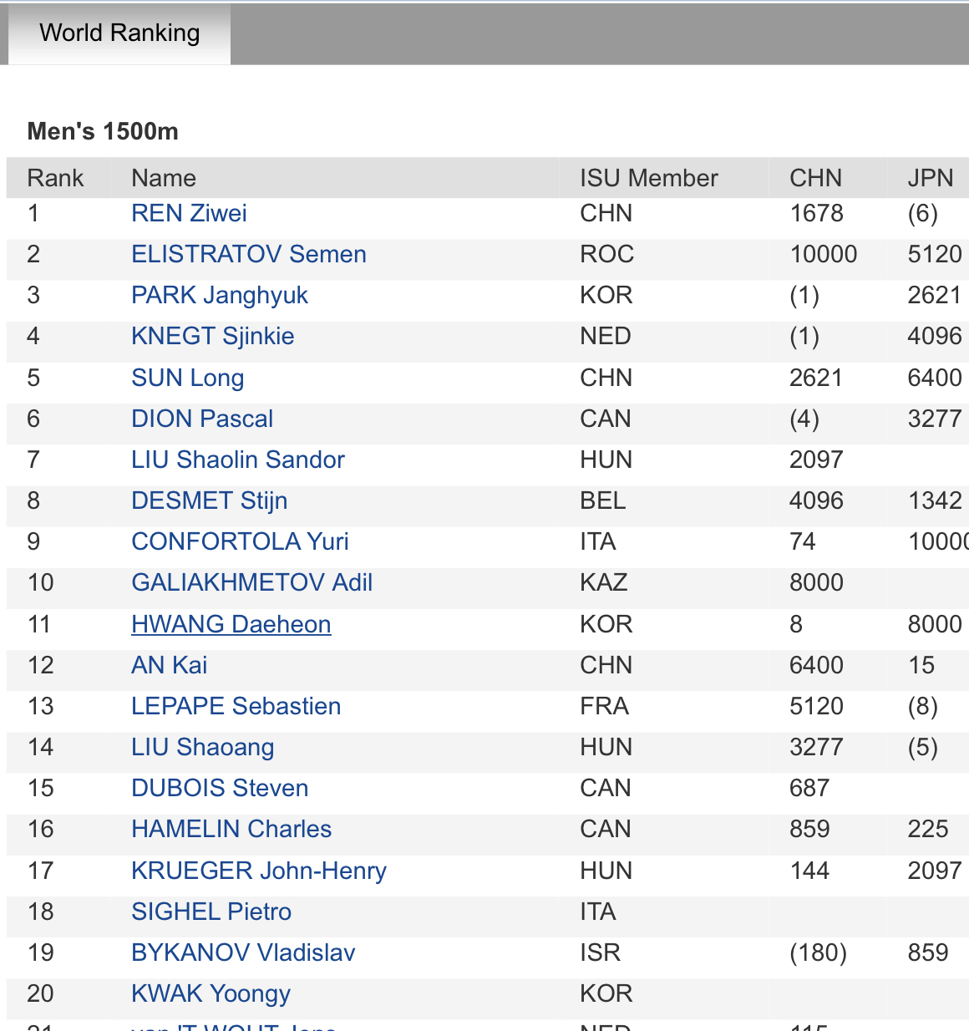View DESMET Stijn's skater page

(209, 500)
